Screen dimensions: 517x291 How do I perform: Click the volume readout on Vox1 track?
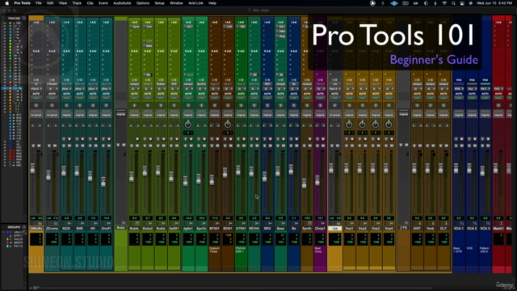(x=349, y=218)
